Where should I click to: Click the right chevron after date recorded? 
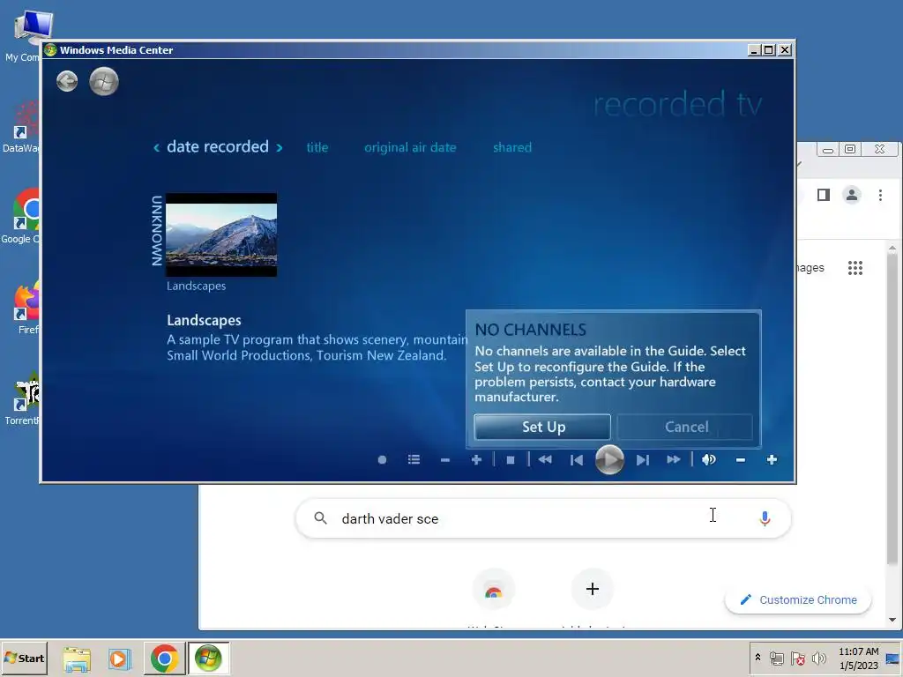(x=280, y=148)
